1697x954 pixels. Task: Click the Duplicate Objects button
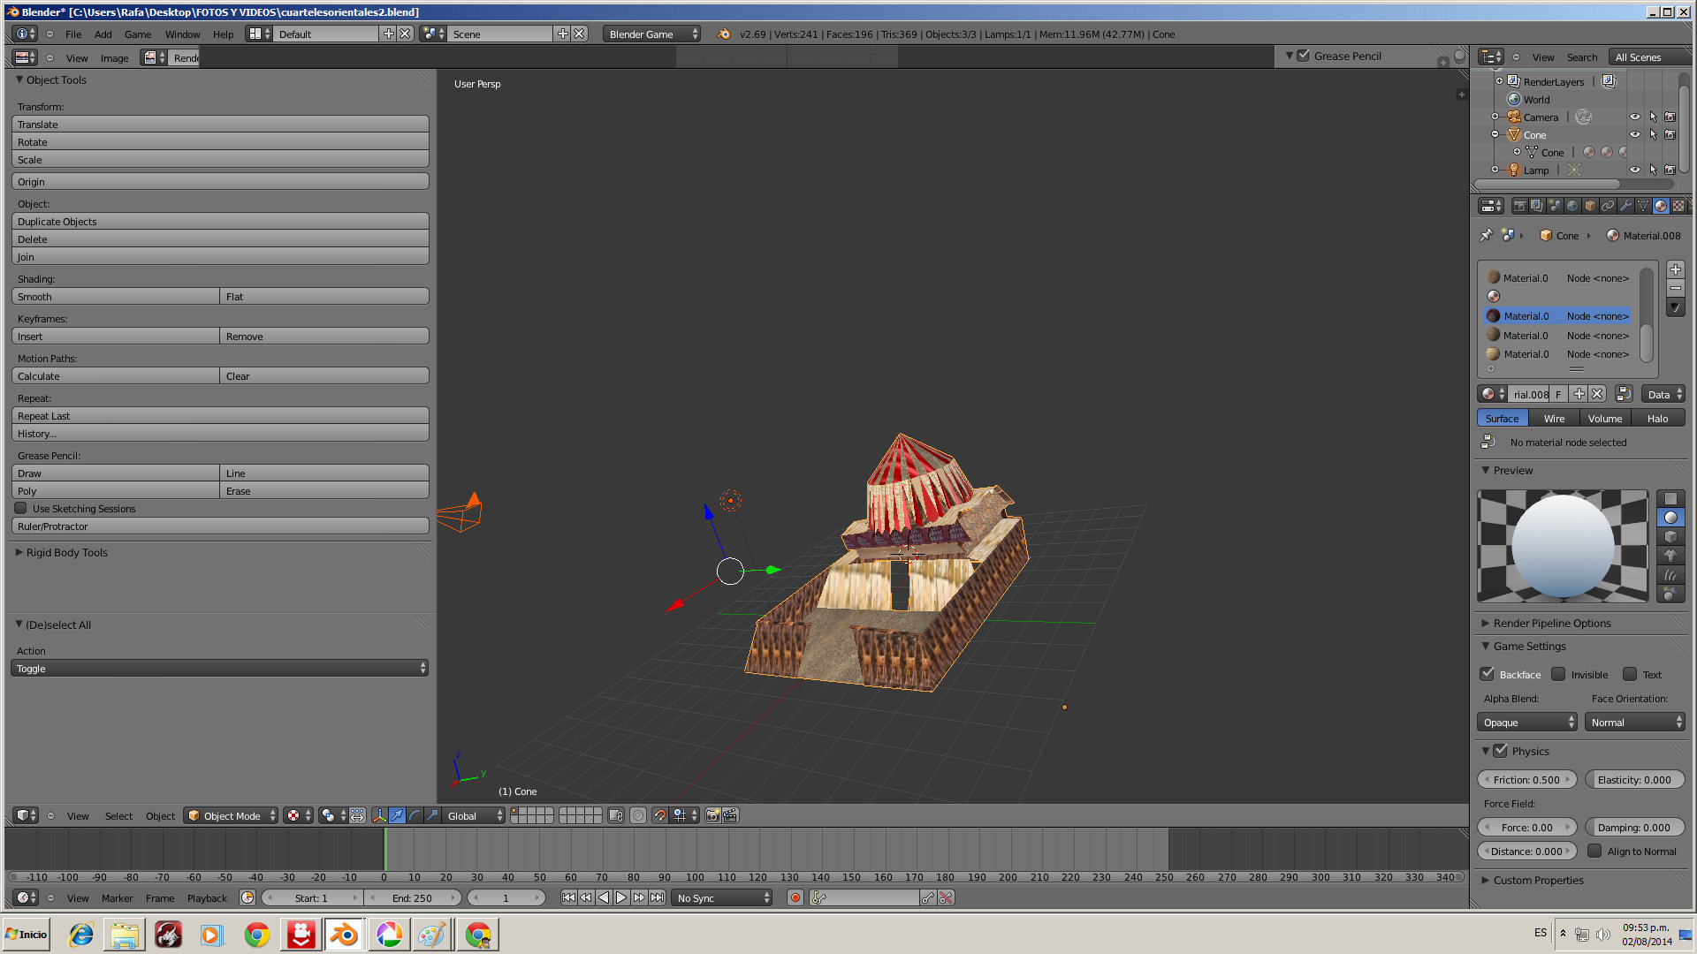point(220,221)
